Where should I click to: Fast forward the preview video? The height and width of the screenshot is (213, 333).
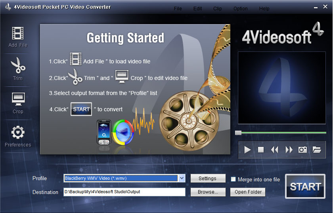click(289, 150)
